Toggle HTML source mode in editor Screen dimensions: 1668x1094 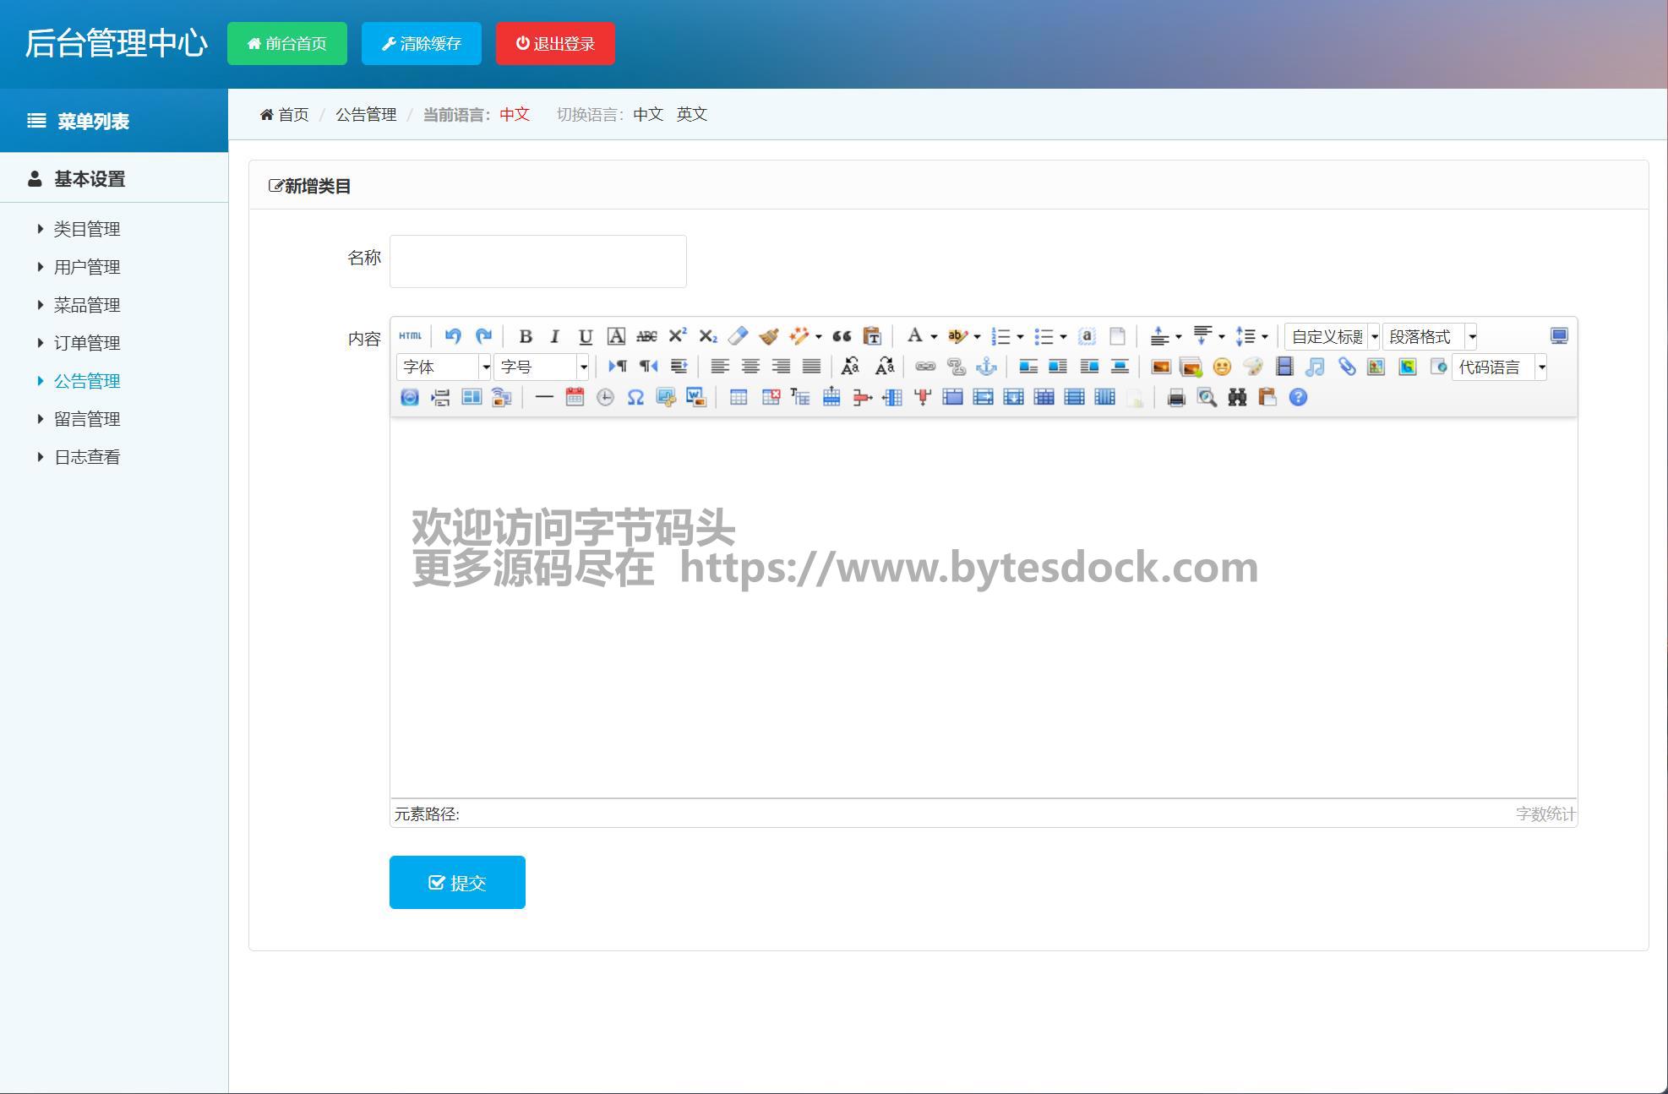coord(410,336)
